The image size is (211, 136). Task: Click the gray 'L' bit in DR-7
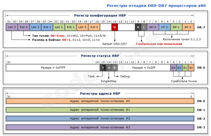coord(144,27)
